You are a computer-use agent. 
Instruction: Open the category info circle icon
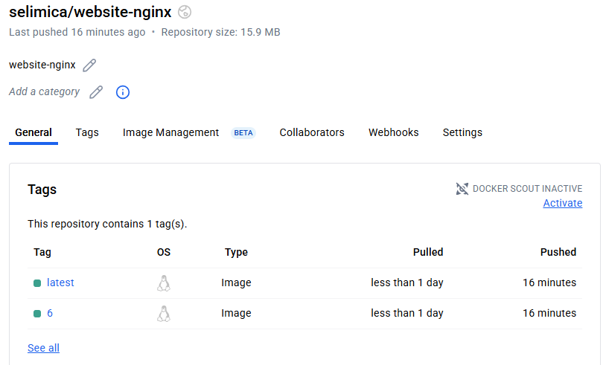(x=123, y=92)
